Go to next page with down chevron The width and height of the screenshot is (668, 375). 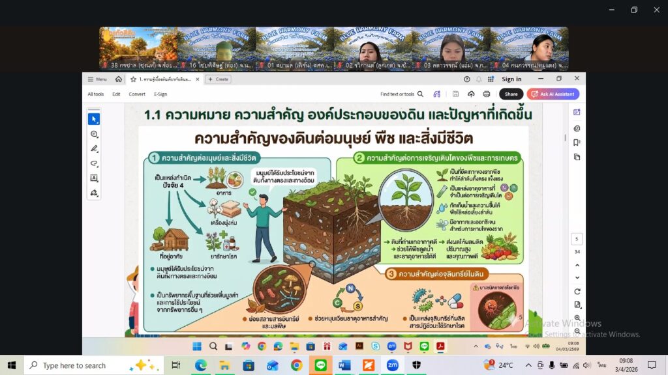point(577,277)
